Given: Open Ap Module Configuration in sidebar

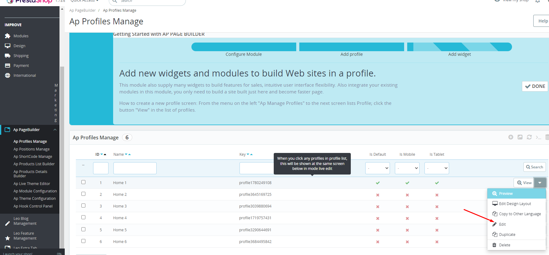Looking at the screenshot, I should [35, 191].
